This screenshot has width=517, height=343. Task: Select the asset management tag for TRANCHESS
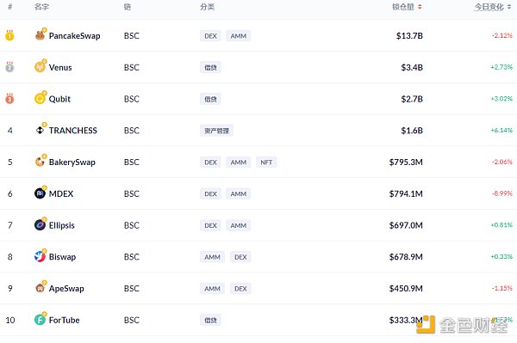pos(216,131)
